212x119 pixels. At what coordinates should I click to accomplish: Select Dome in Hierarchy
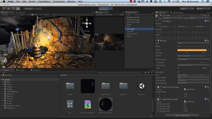point(129,24)
